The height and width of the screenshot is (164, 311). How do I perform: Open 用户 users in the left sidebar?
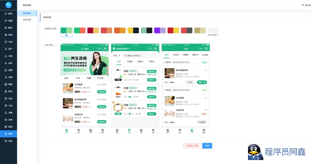[8, 49]
